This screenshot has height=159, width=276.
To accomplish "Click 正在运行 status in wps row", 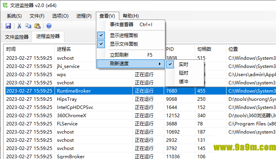I will point(144,75).
